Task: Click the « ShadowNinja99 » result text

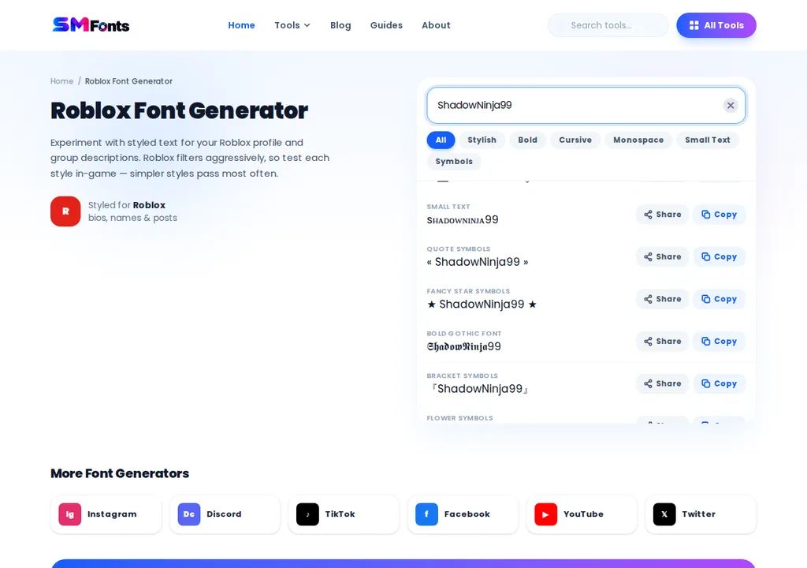Action: 477,262
